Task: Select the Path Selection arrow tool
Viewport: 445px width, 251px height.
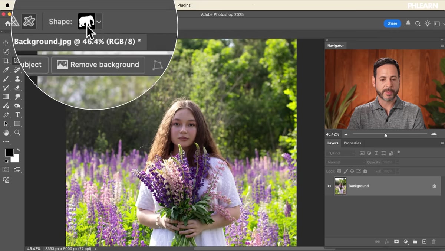Action: [x=6, y=124]
